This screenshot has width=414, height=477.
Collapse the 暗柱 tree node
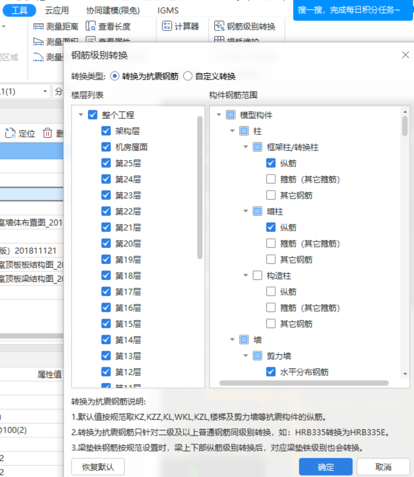246,211
